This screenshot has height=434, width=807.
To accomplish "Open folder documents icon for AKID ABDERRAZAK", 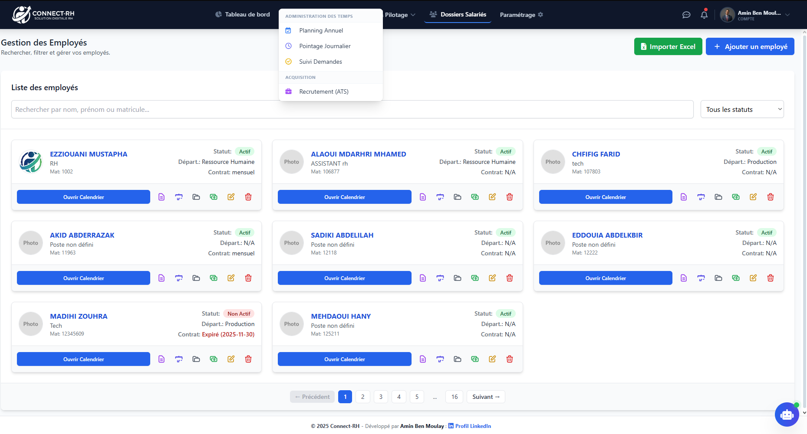I will (196, 278).
